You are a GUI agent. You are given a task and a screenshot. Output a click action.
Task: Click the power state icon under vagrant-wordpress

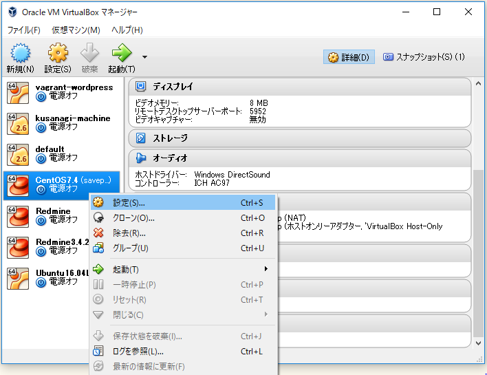pyautogui.click(x=41, y=97)
